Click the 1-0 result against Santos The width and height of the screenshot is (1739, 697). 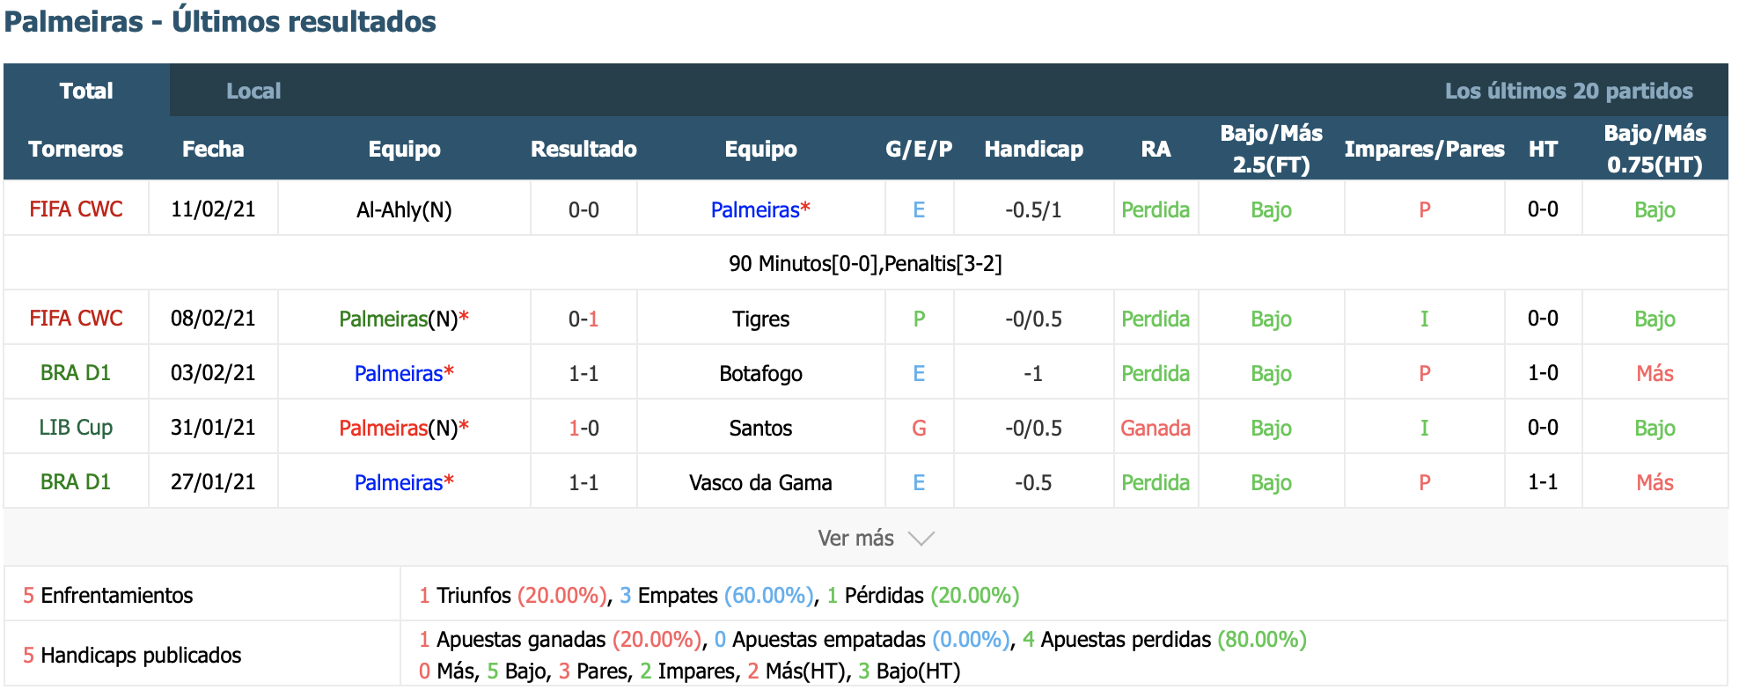click(x=583, y=428)
